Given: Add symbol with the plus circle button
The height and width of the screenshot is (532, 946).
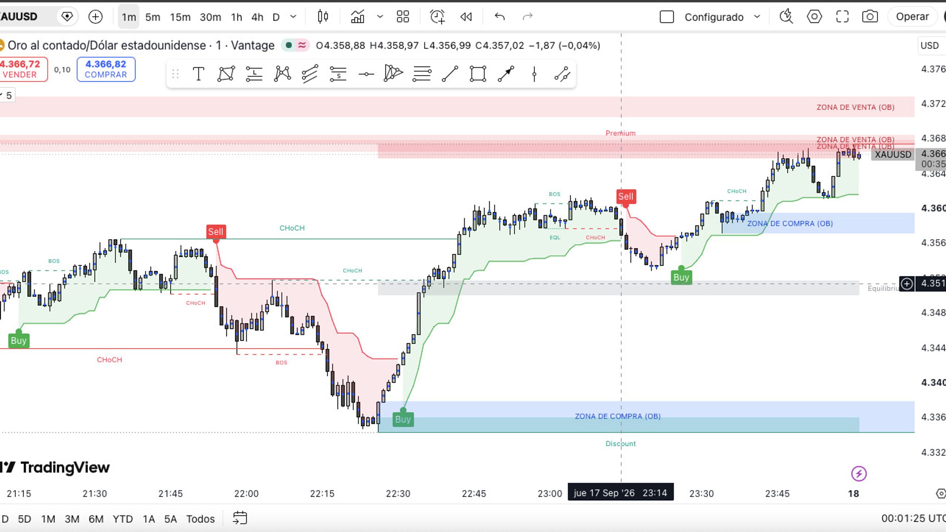Looking at the screenshot, I should click(95, 17).
